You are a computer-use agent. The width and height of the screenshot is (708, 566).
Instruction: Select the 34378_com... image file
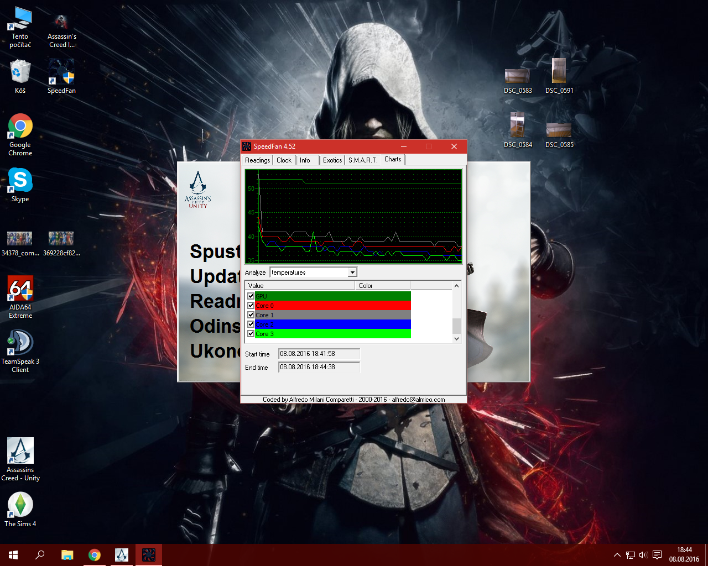pyautogui.click(x=20, y=244)
